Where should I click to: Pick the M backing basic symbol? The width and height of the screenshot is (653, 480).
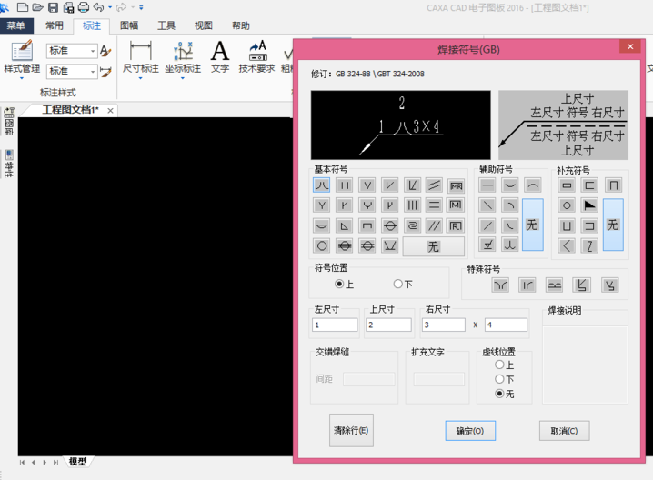[456, 205]
